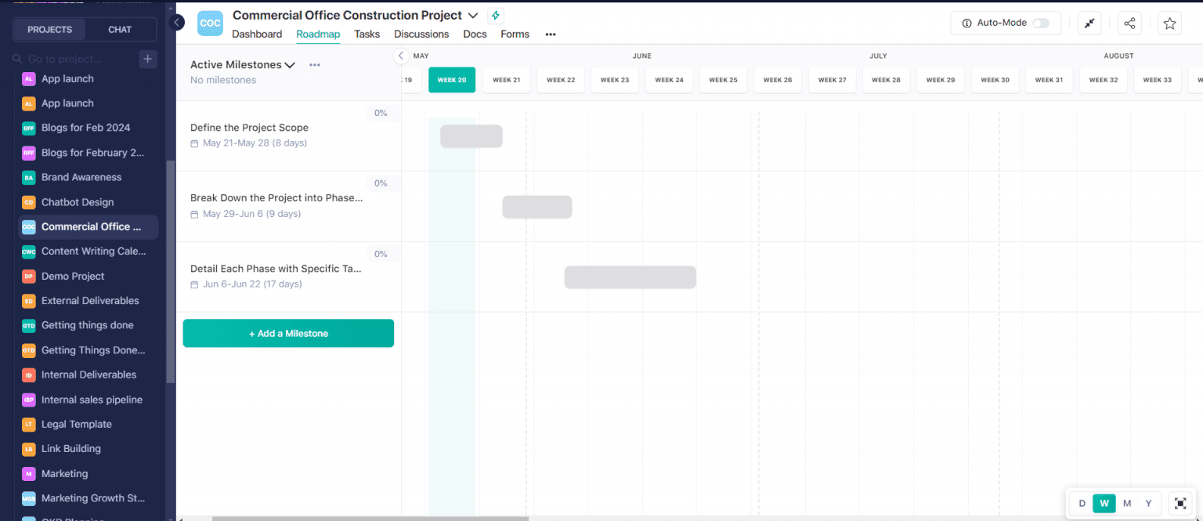
Task: Click the 0% progress indicator on Define the Project Scope
Action: click(x=381, y=112)
